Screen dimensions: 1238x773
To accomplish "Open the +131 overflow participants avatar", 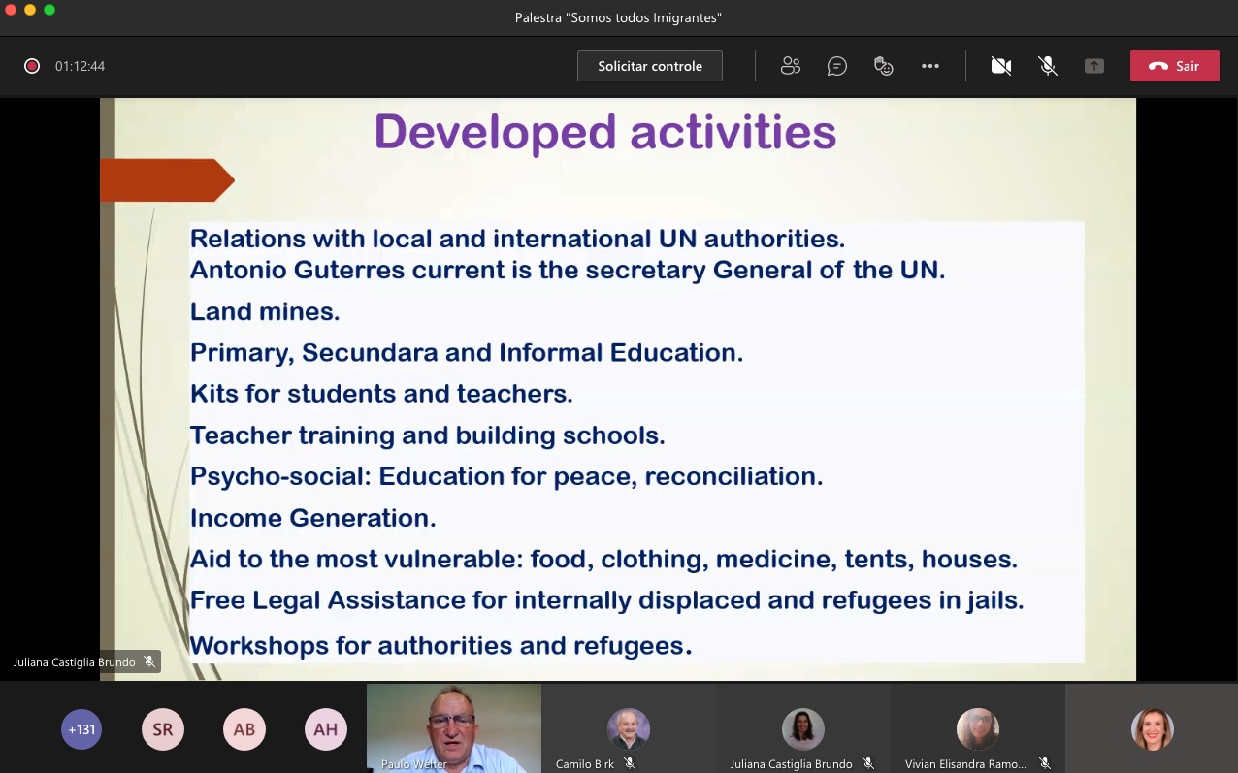I will pyautogui.click(x=81, y=729).
